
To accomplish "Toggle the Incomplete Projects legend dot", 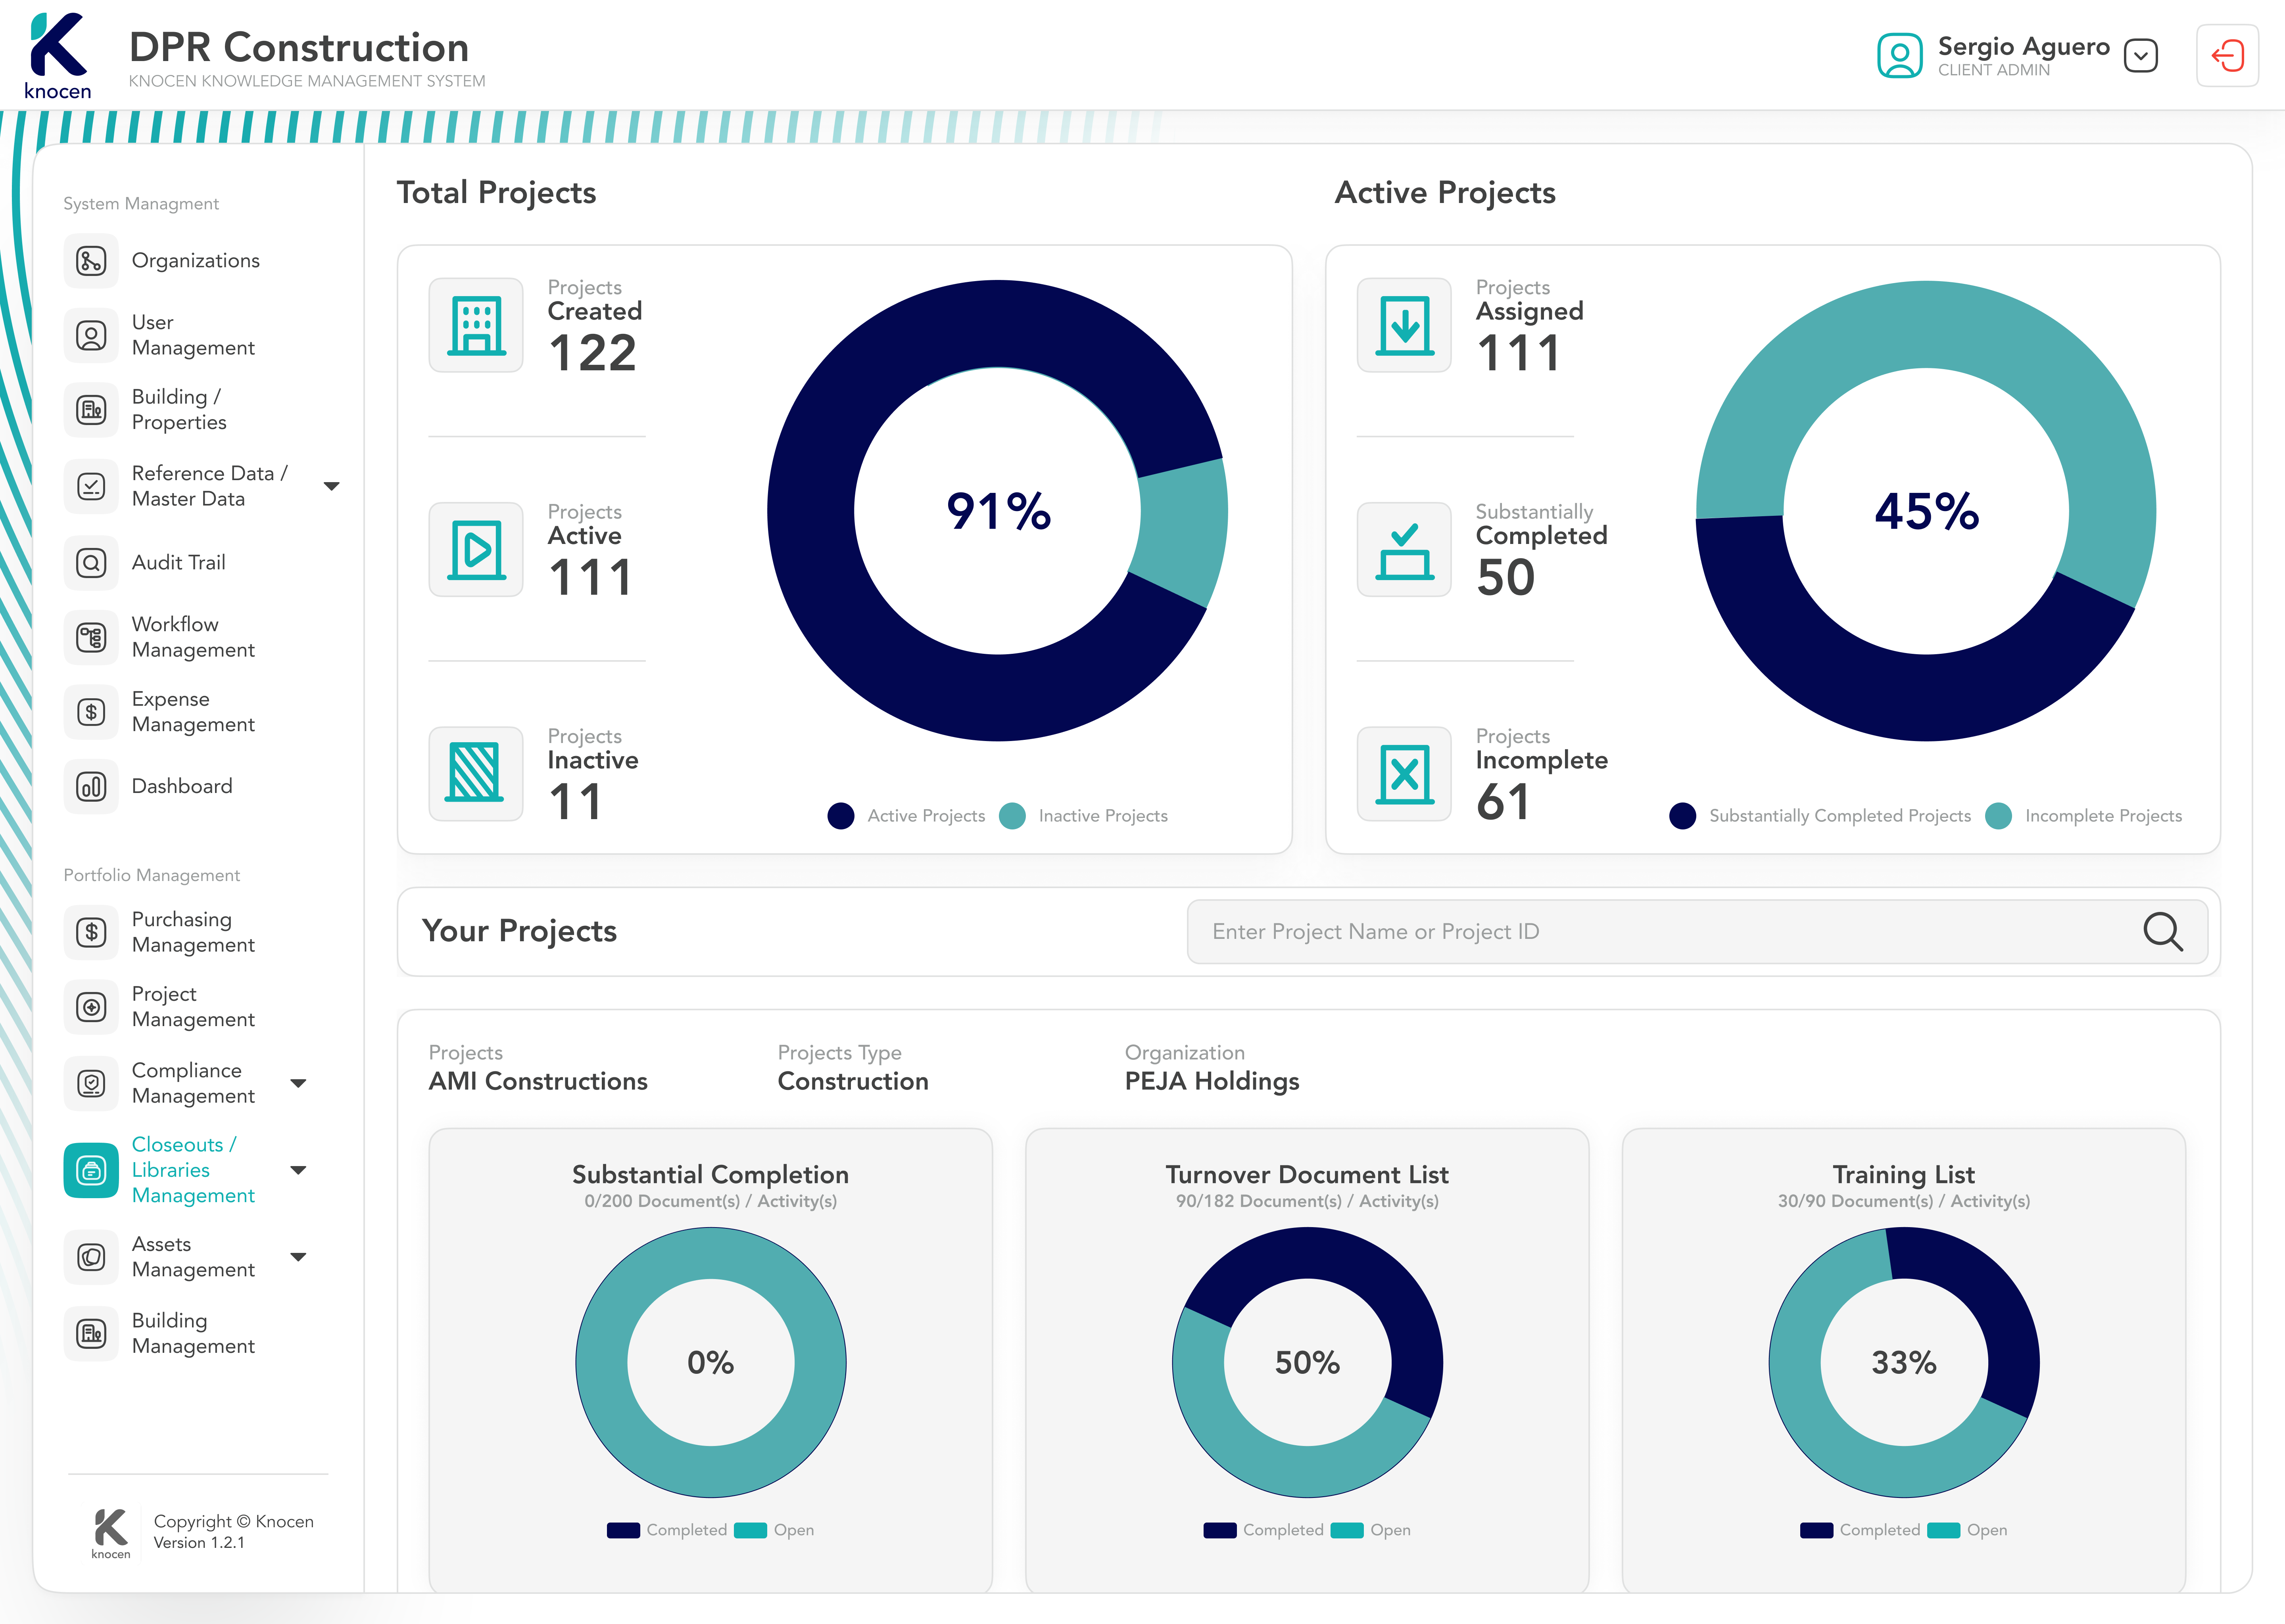I will [x=1998, y=816].
